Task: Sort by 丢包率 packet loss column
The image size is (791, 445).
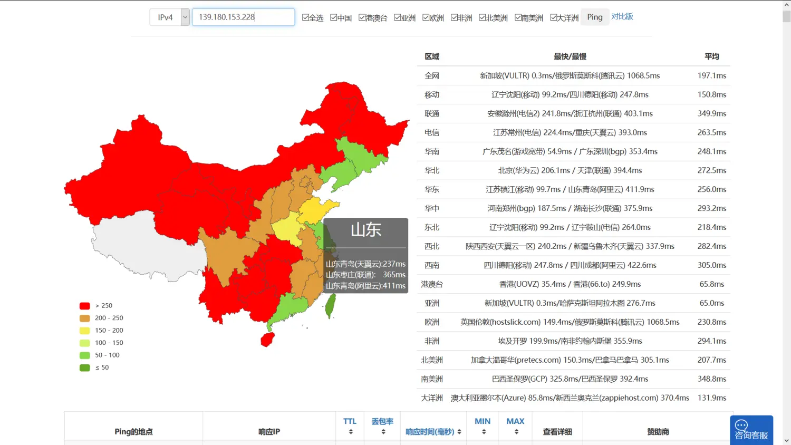Action: tap(383, 432)
